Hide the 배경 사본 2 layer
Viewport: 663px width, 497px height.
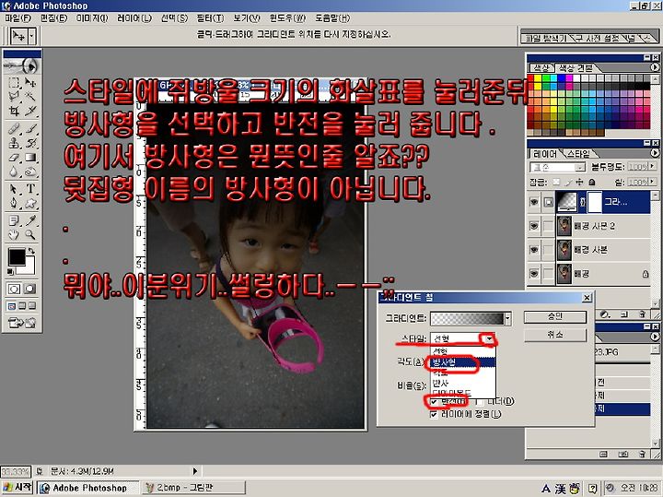tap(534, 226)
